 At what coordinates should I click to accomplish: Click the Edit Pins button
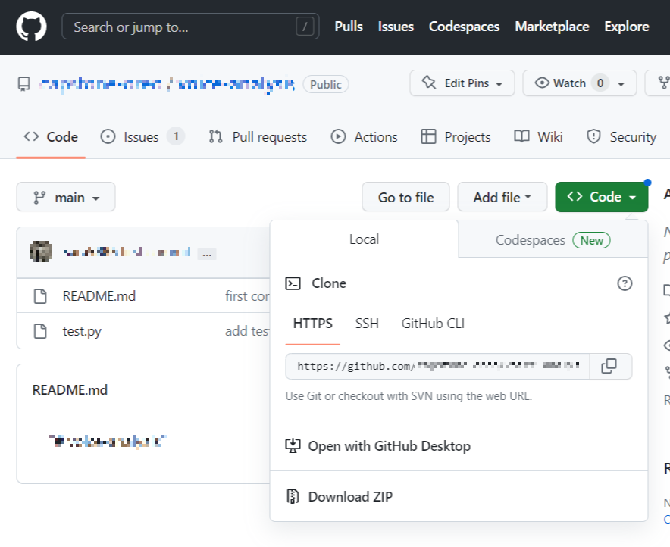point(462,83)
